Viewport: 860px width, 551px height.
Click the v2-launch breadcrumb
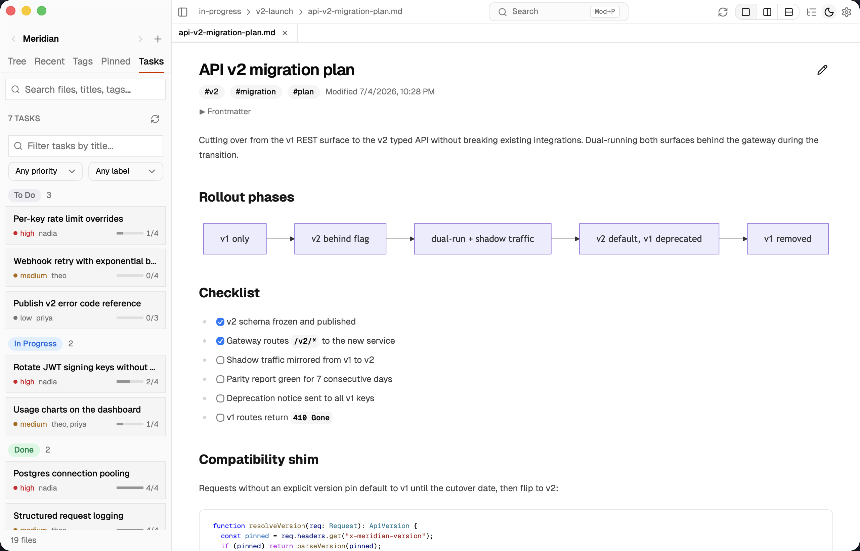pos(274,12)
